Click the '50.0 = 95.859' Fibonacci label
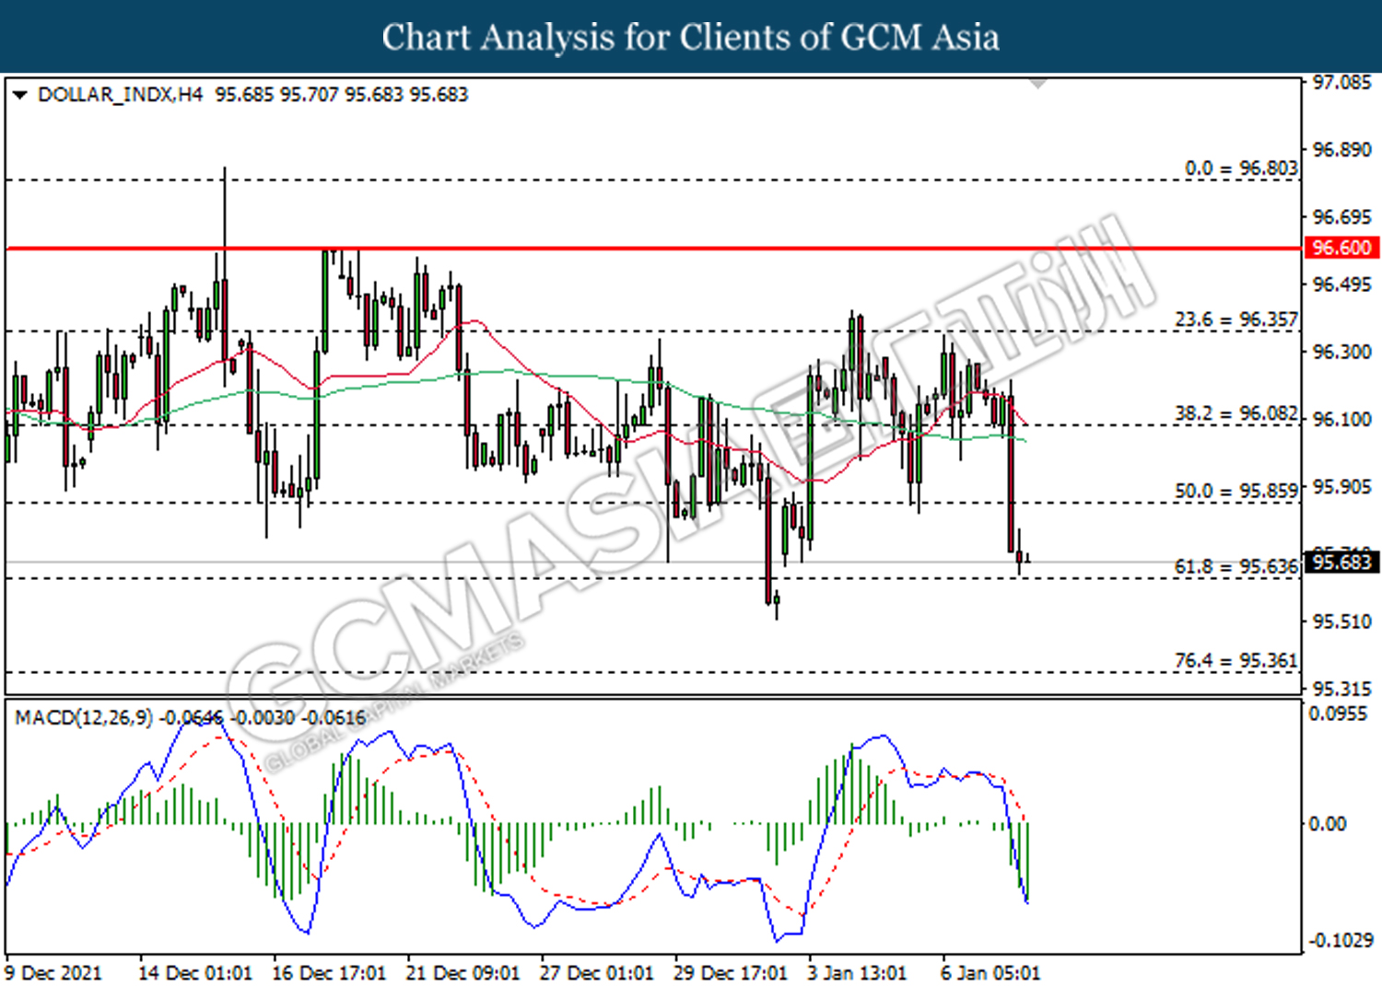The image size is (1382, 986). (1236, 492)
